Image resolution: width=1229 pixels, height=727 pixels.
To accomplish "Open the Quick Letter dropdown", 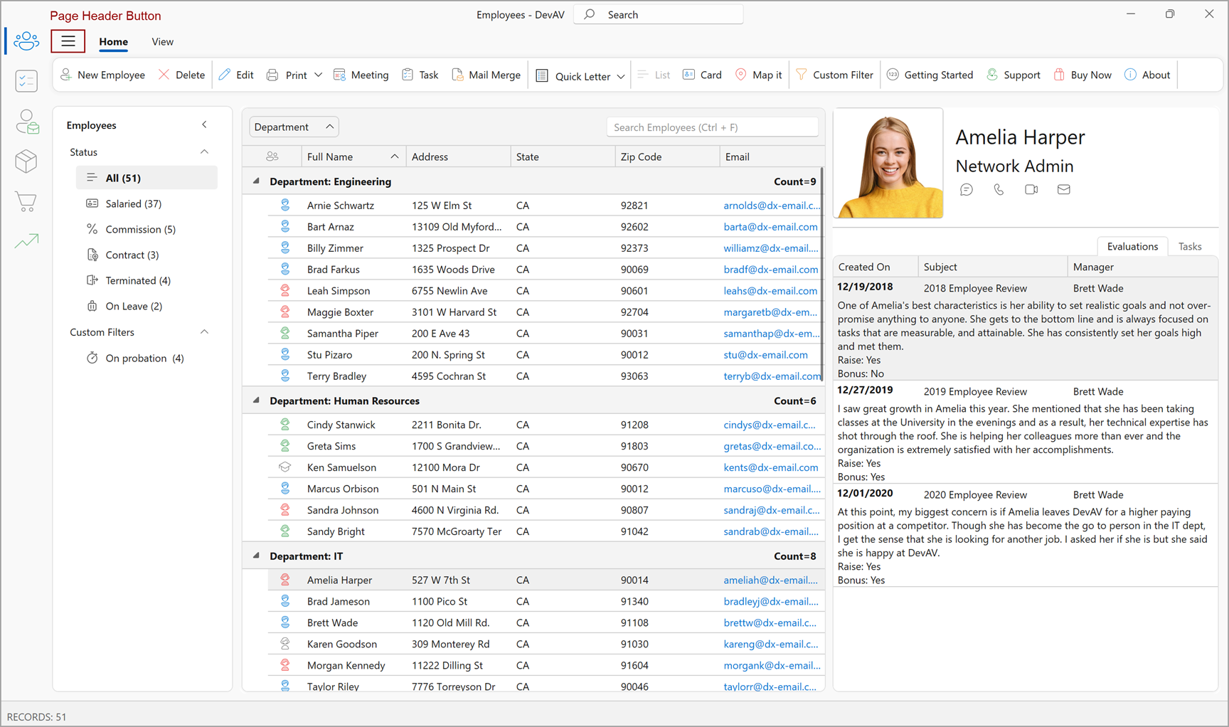I will (622, 75).
